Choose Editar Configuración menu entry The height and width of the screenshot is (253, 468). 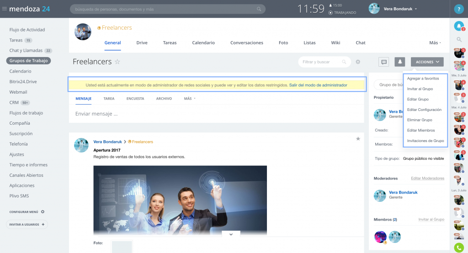(x=424, y=110)
